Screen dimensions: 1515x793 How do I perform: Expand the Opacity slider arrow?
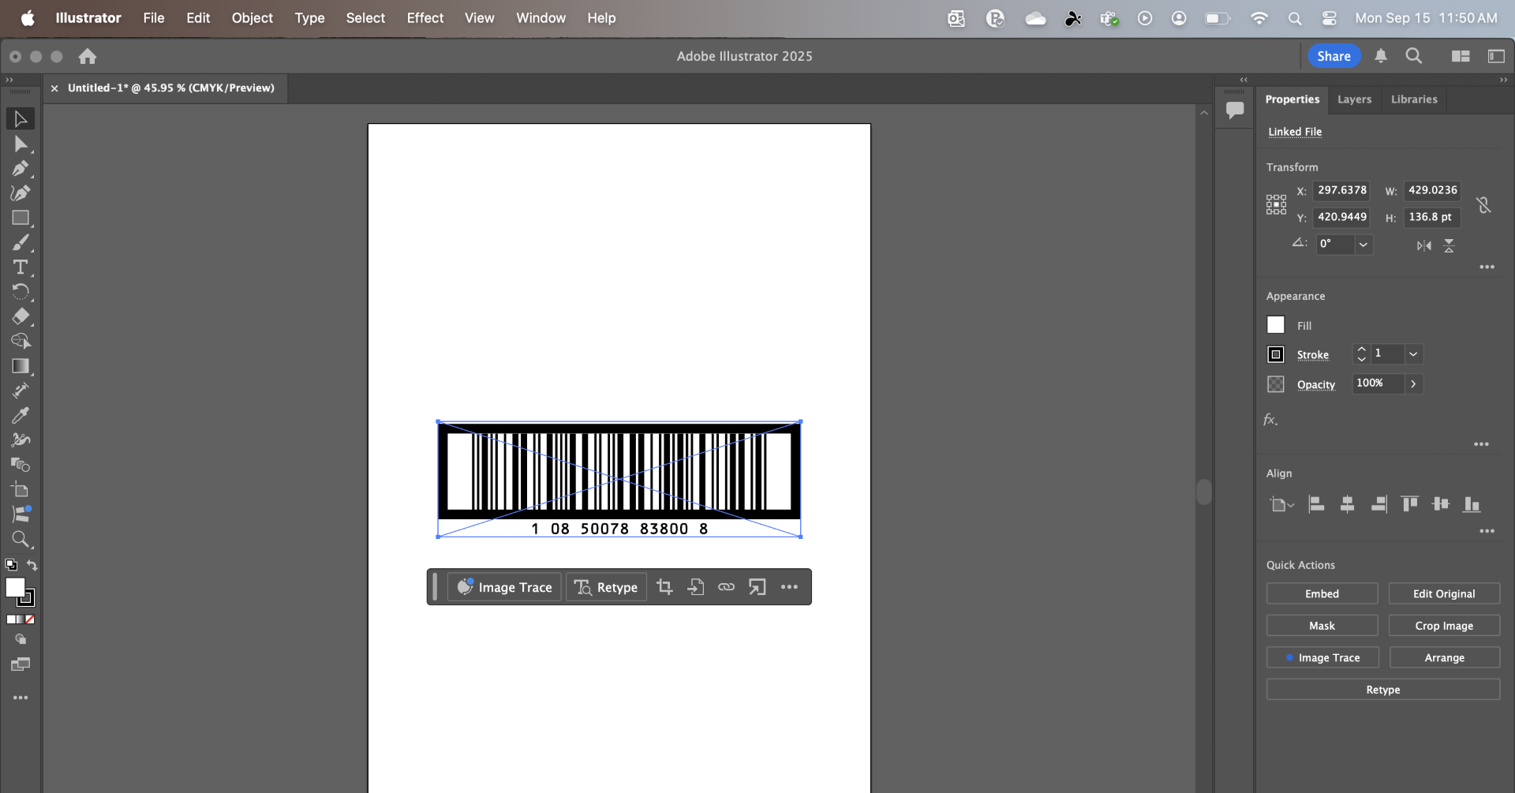(x=1413, y=384)
